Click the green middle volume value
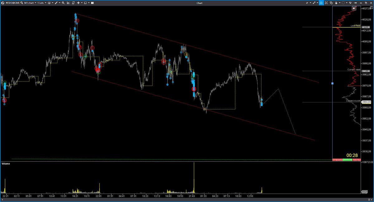 click(347, 160)
